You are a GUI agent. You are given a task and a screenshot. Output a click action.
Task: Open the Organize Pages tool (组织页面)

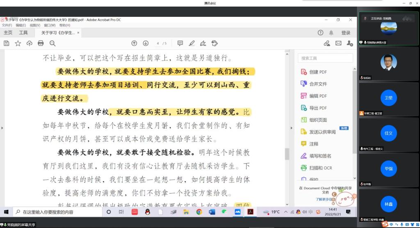coord(314,120)
